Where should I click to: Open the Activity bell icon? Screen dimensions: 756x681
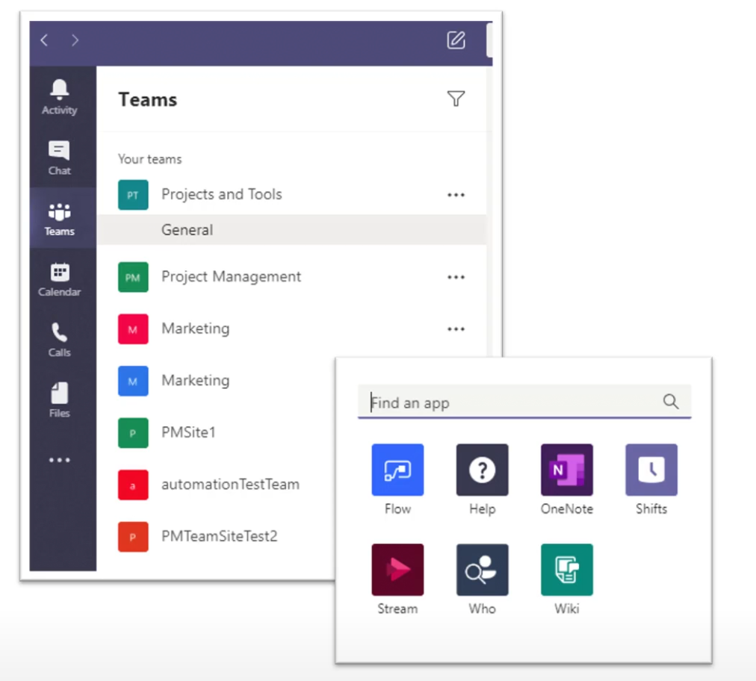click(x=59, y=96)
